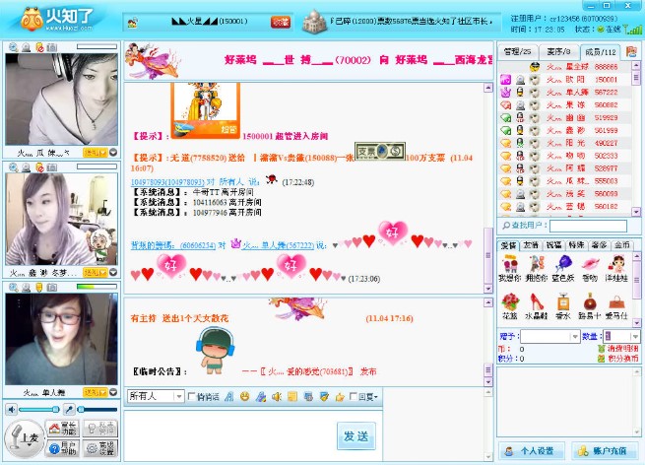
Task: Select the 蓝色妖 blue rose gift
Action: [563, 268]
